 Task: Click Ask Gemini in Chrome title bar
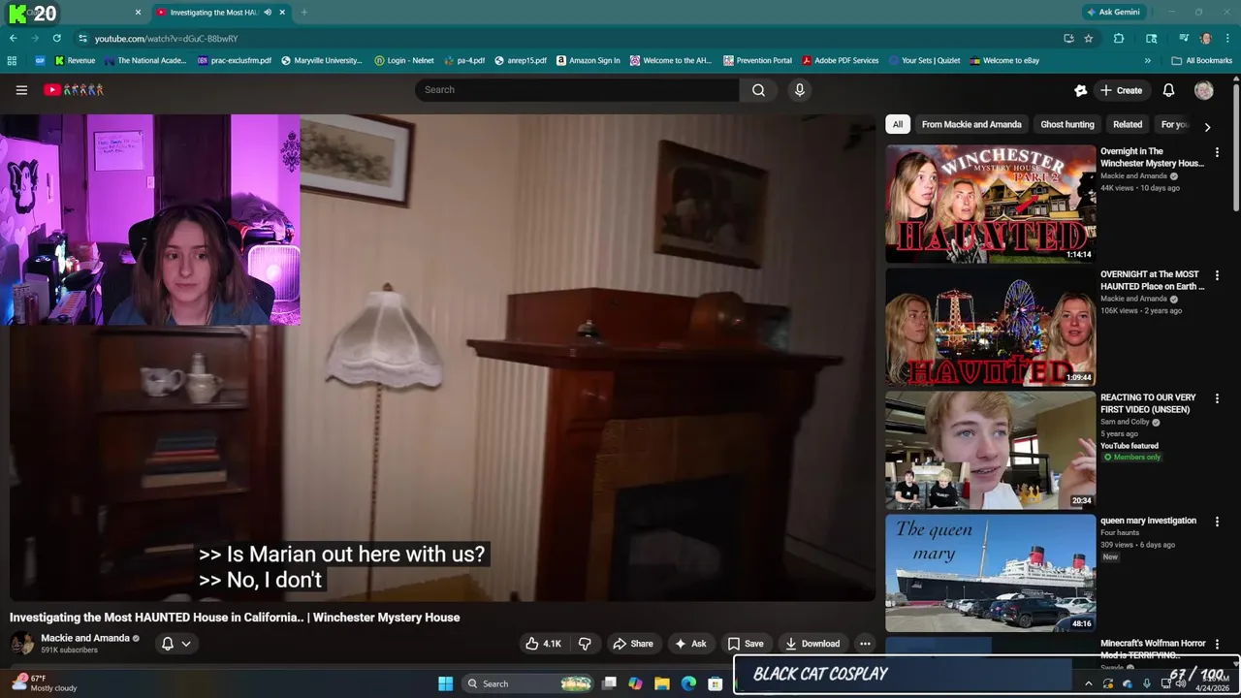tap(1113, 12)
